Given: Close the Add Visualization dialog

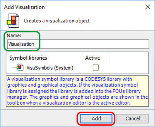Looking at the screenshot, I should click(x=148, y=7).
